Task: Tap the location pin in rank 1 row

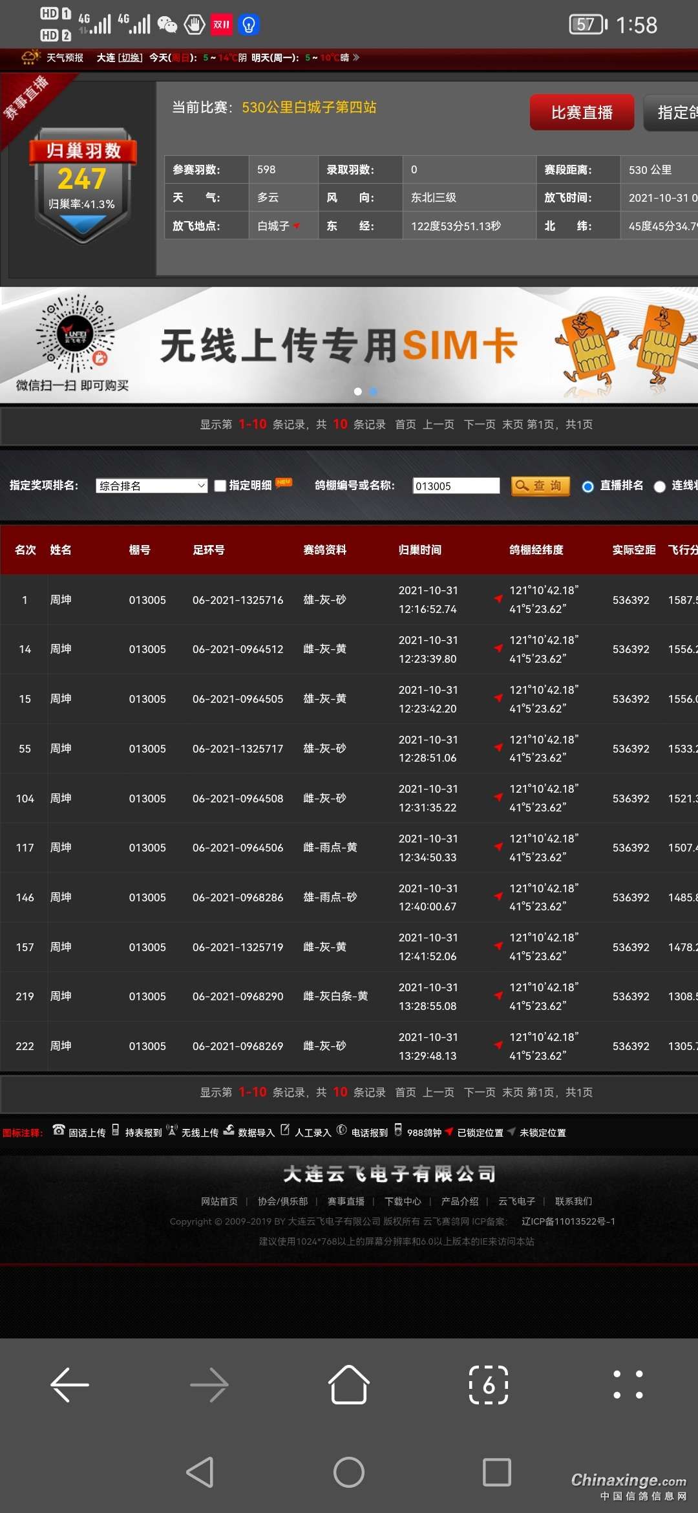Action: click(498, 599)
